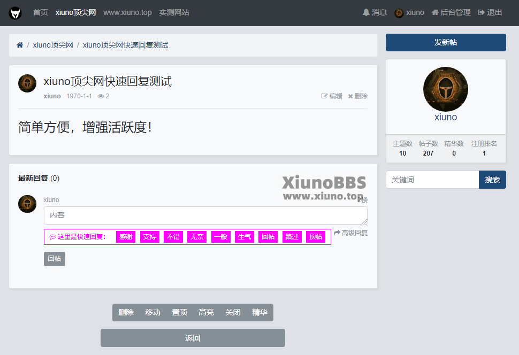Open xiuno顶尖网 in the breadcrumb
Screen dimensions: 519x355
pos(53,45)
